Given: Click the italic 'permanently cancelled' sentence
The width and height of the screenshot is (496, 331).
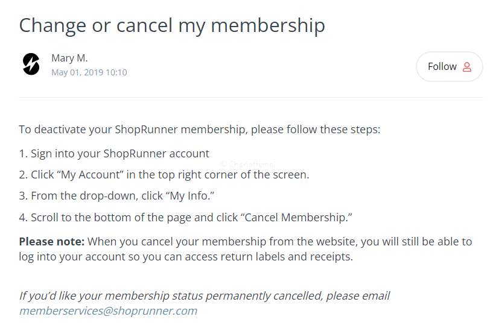Looking at the screenshot, I should [205, 296].
